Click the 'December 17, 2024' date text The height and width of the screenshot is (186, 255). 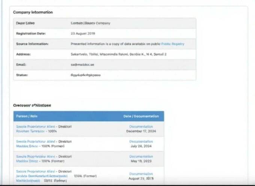point(141,131)
